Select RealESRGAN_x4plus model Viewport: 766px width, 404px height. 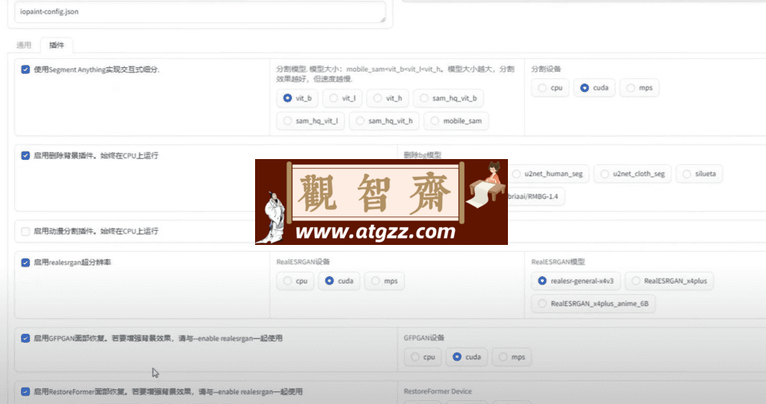coord(670,281)
